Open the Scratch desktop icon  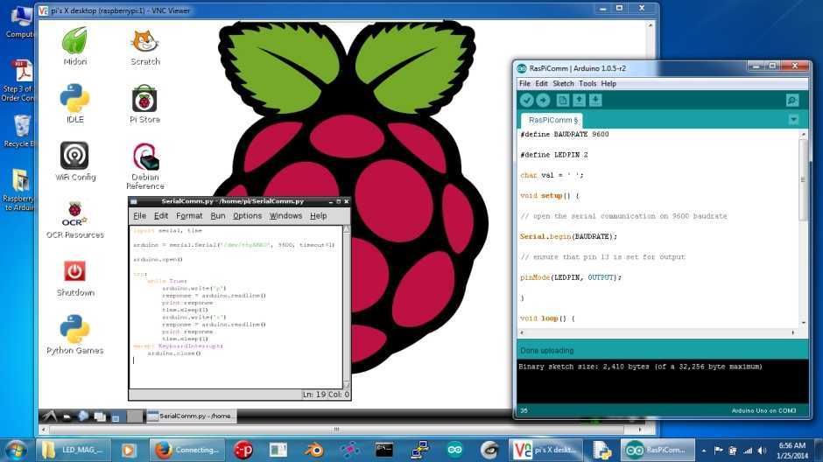145,46
